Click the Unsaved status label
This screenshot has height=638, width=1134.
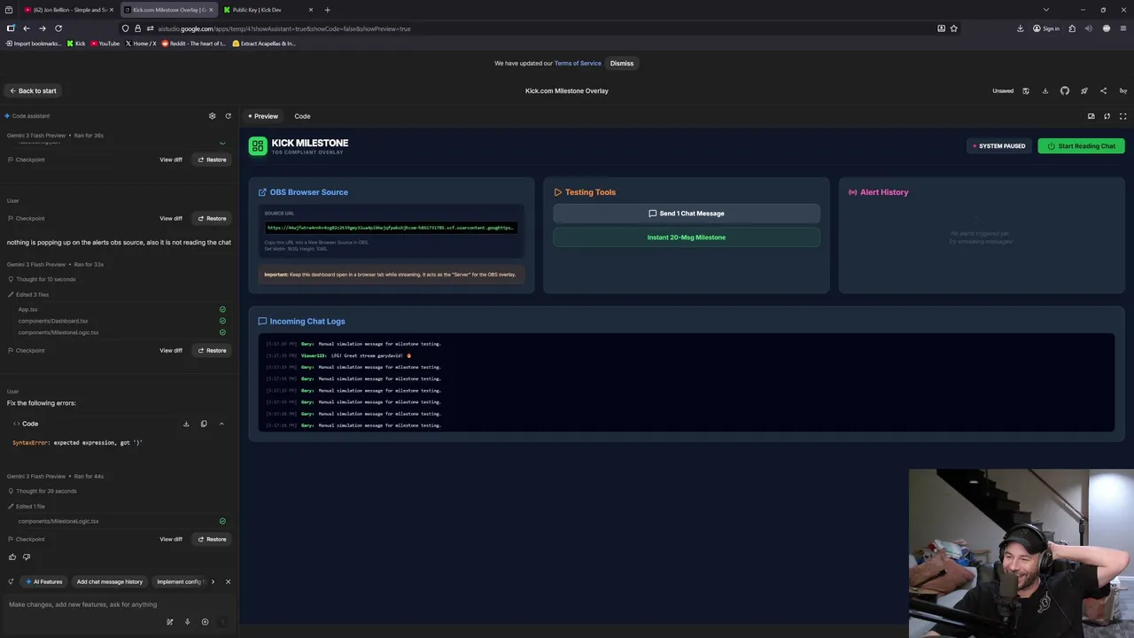1003,90
